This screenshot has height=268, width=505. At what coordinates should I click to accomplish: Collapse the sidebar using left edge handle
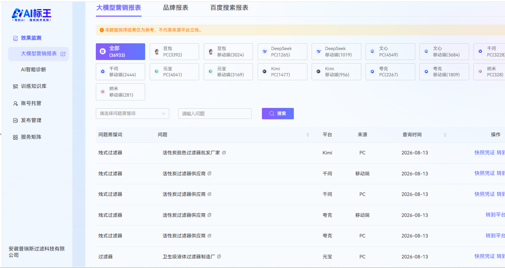point(1,134)
